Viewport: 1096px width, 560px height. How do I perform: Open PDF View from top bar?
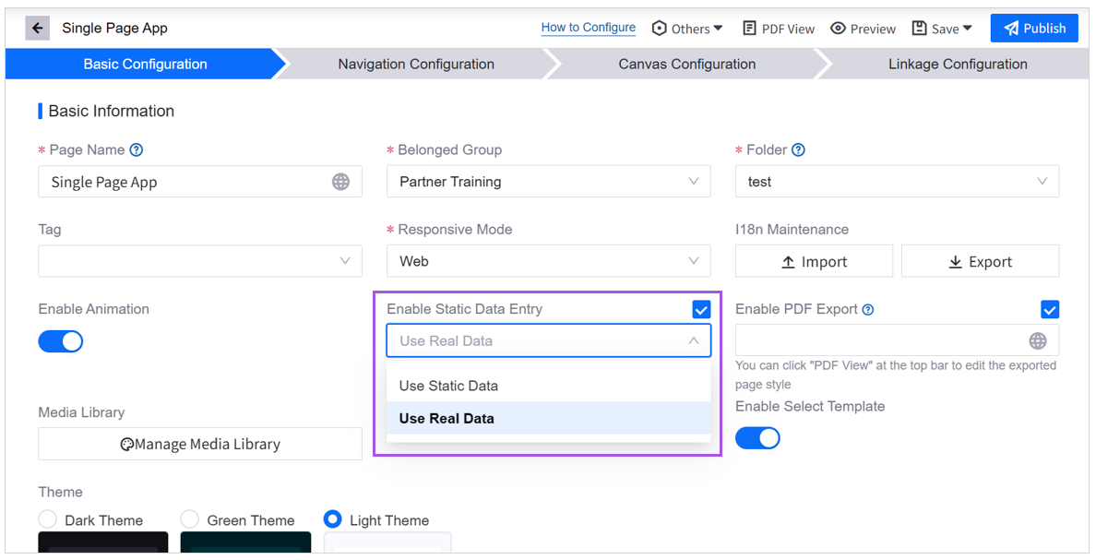(779, 29)
